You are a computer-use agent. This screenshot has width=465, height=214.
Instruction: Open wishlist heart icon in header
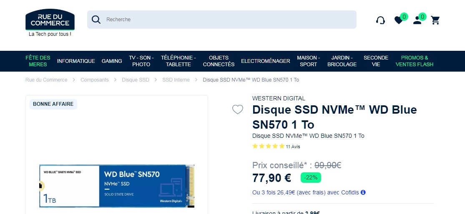point(399,20)
